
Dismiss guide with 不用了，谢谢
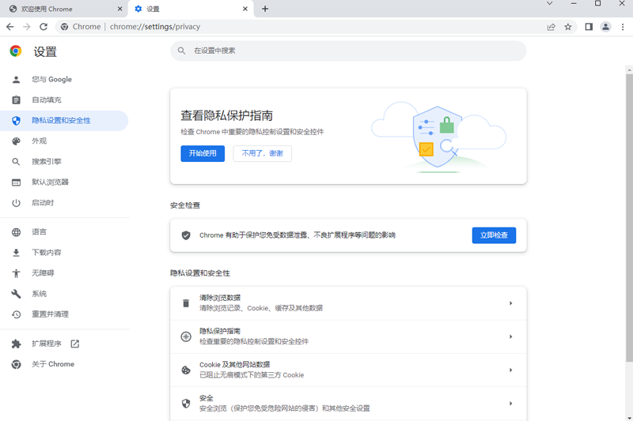[x=262, y=153]
